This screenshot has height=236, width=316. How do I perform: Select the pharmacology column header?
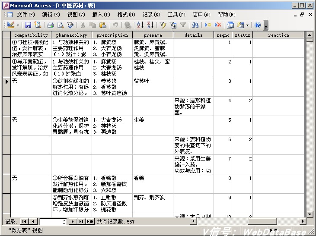(x=72, y=35)
